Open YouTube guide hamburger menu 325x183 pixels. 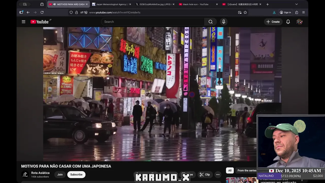pos(23,22)
